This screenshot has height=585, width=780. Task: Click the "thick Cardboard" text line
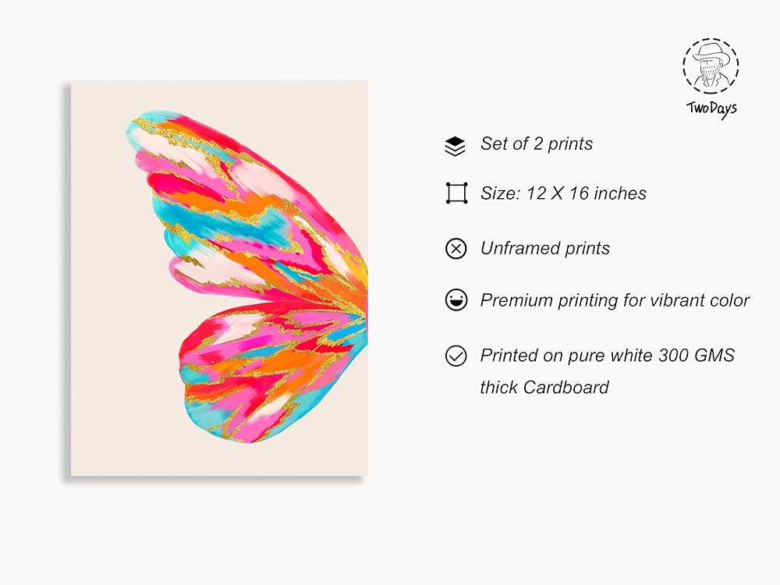[x=544, y=387]
